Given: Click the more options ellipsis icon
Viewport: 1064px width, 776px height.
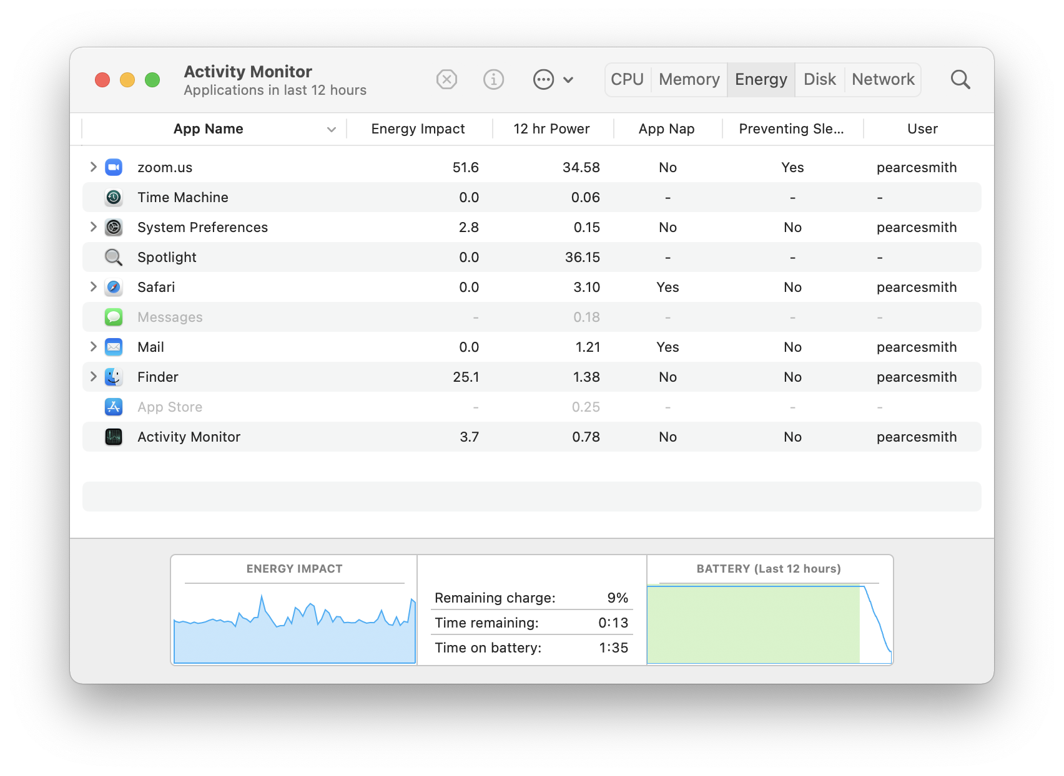Looking at the screenshot, I should click(x=543, y=79).
